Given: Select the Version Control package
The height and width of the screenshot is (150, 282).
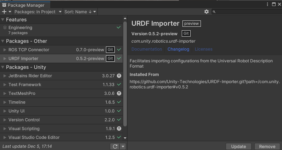Looking at the screenshot, I should [61, 120].
